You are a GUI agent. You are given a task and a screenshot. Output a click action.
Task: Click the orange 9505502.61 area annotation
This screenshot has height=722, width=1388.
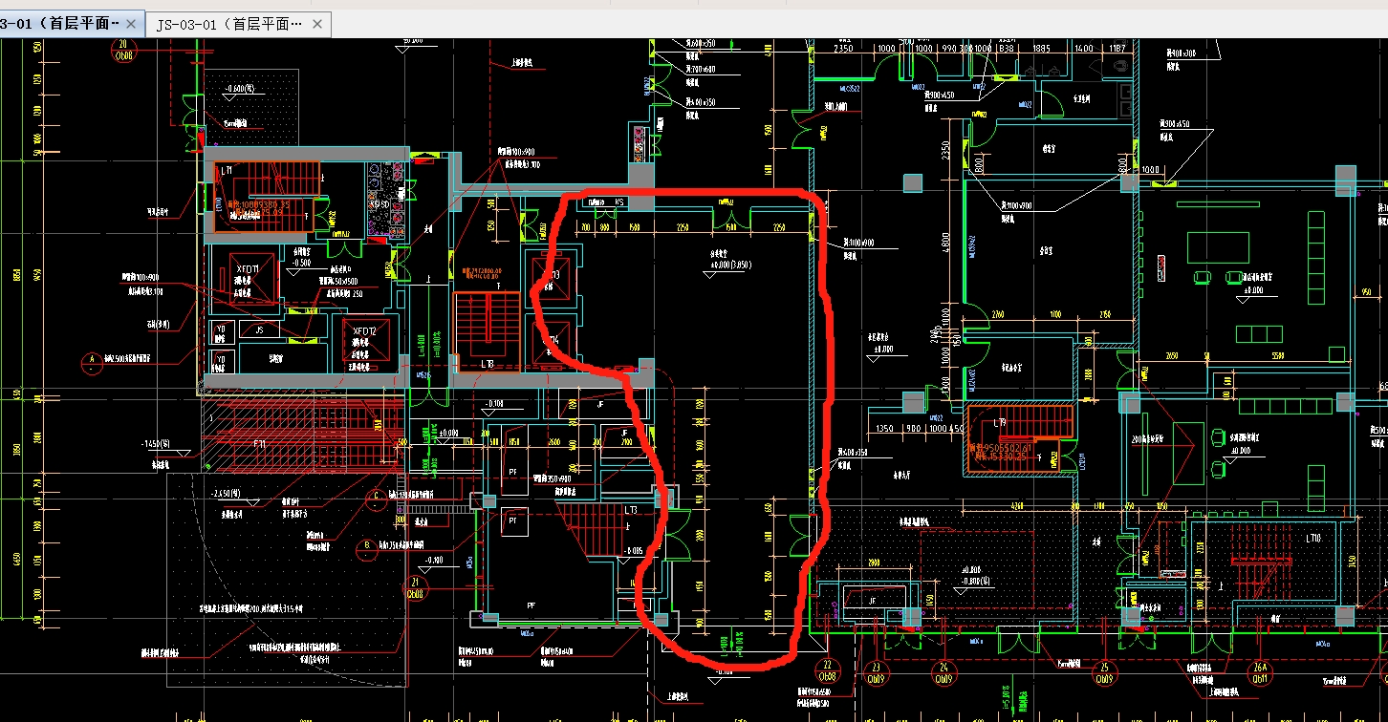point(1003,446)
